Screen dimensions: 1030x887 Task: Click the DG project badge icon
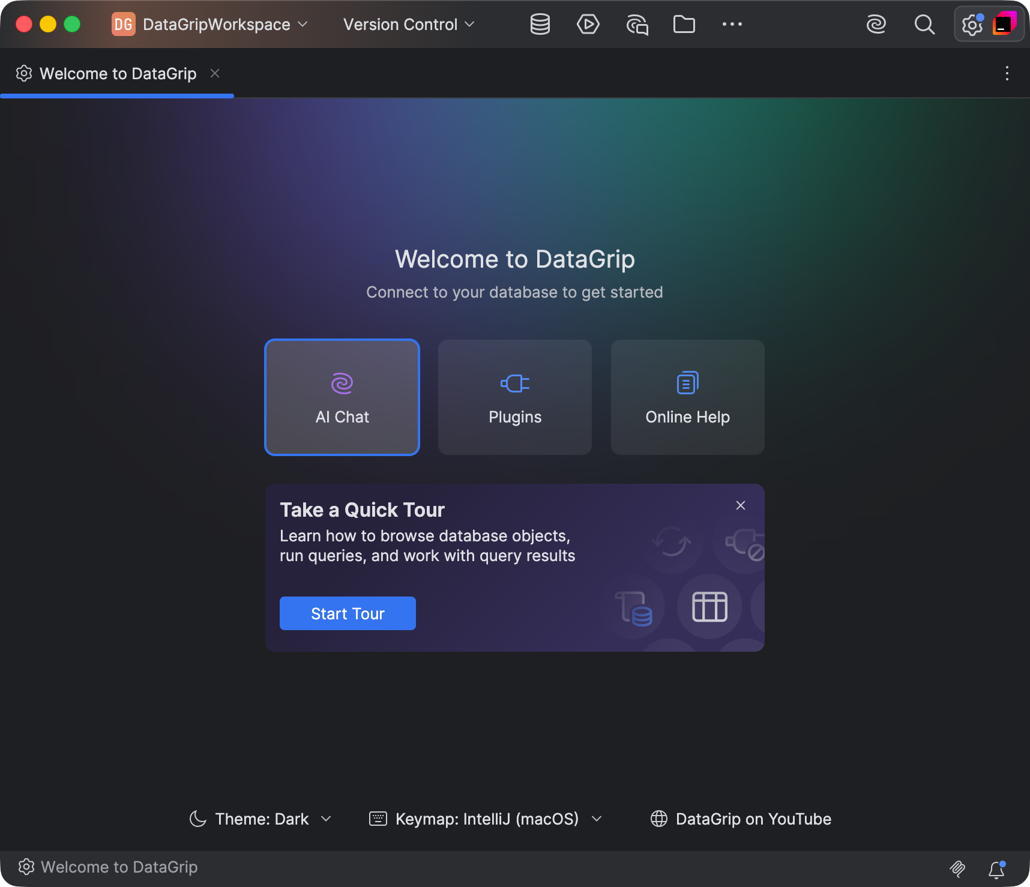click(124, 25)
